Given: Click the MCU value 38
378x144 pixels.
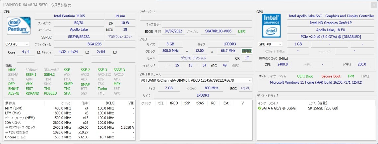Looking at the screenshot, I should tap(125, 30).
